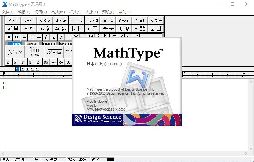
Task: Open the fence templates palette
Action: click(x=13, y=29)
